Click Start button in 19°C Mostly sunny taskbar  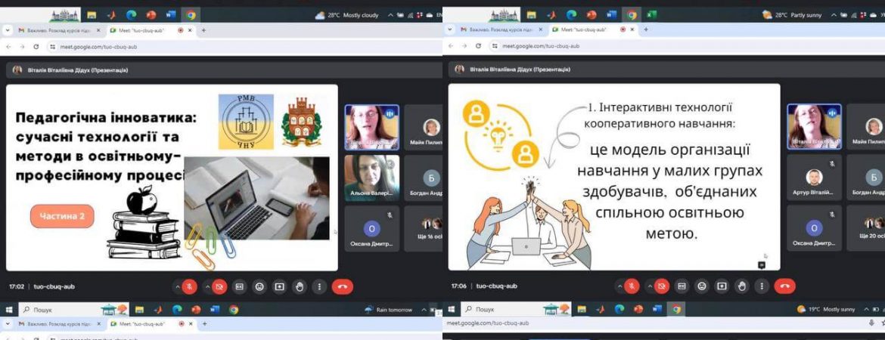click(x=451, y=309)
